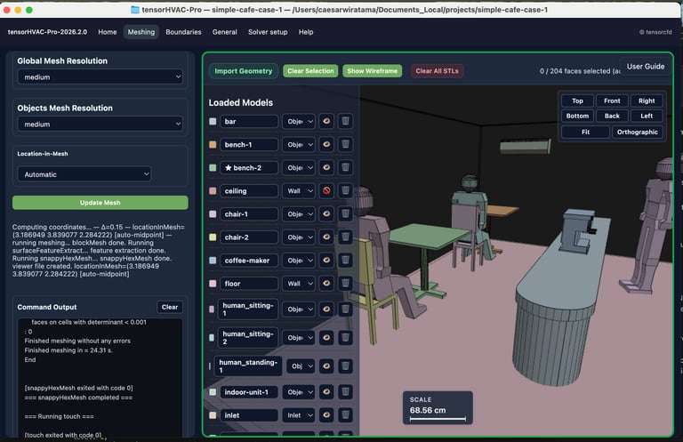Delete the bench-2 model

coord(345,167)
